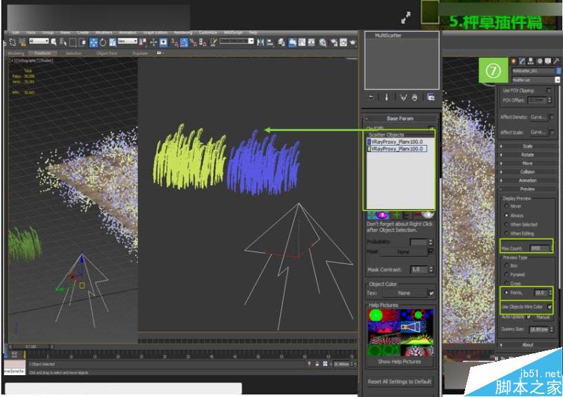Open the Hierarchy panel tab icon

tap(530, 61)
